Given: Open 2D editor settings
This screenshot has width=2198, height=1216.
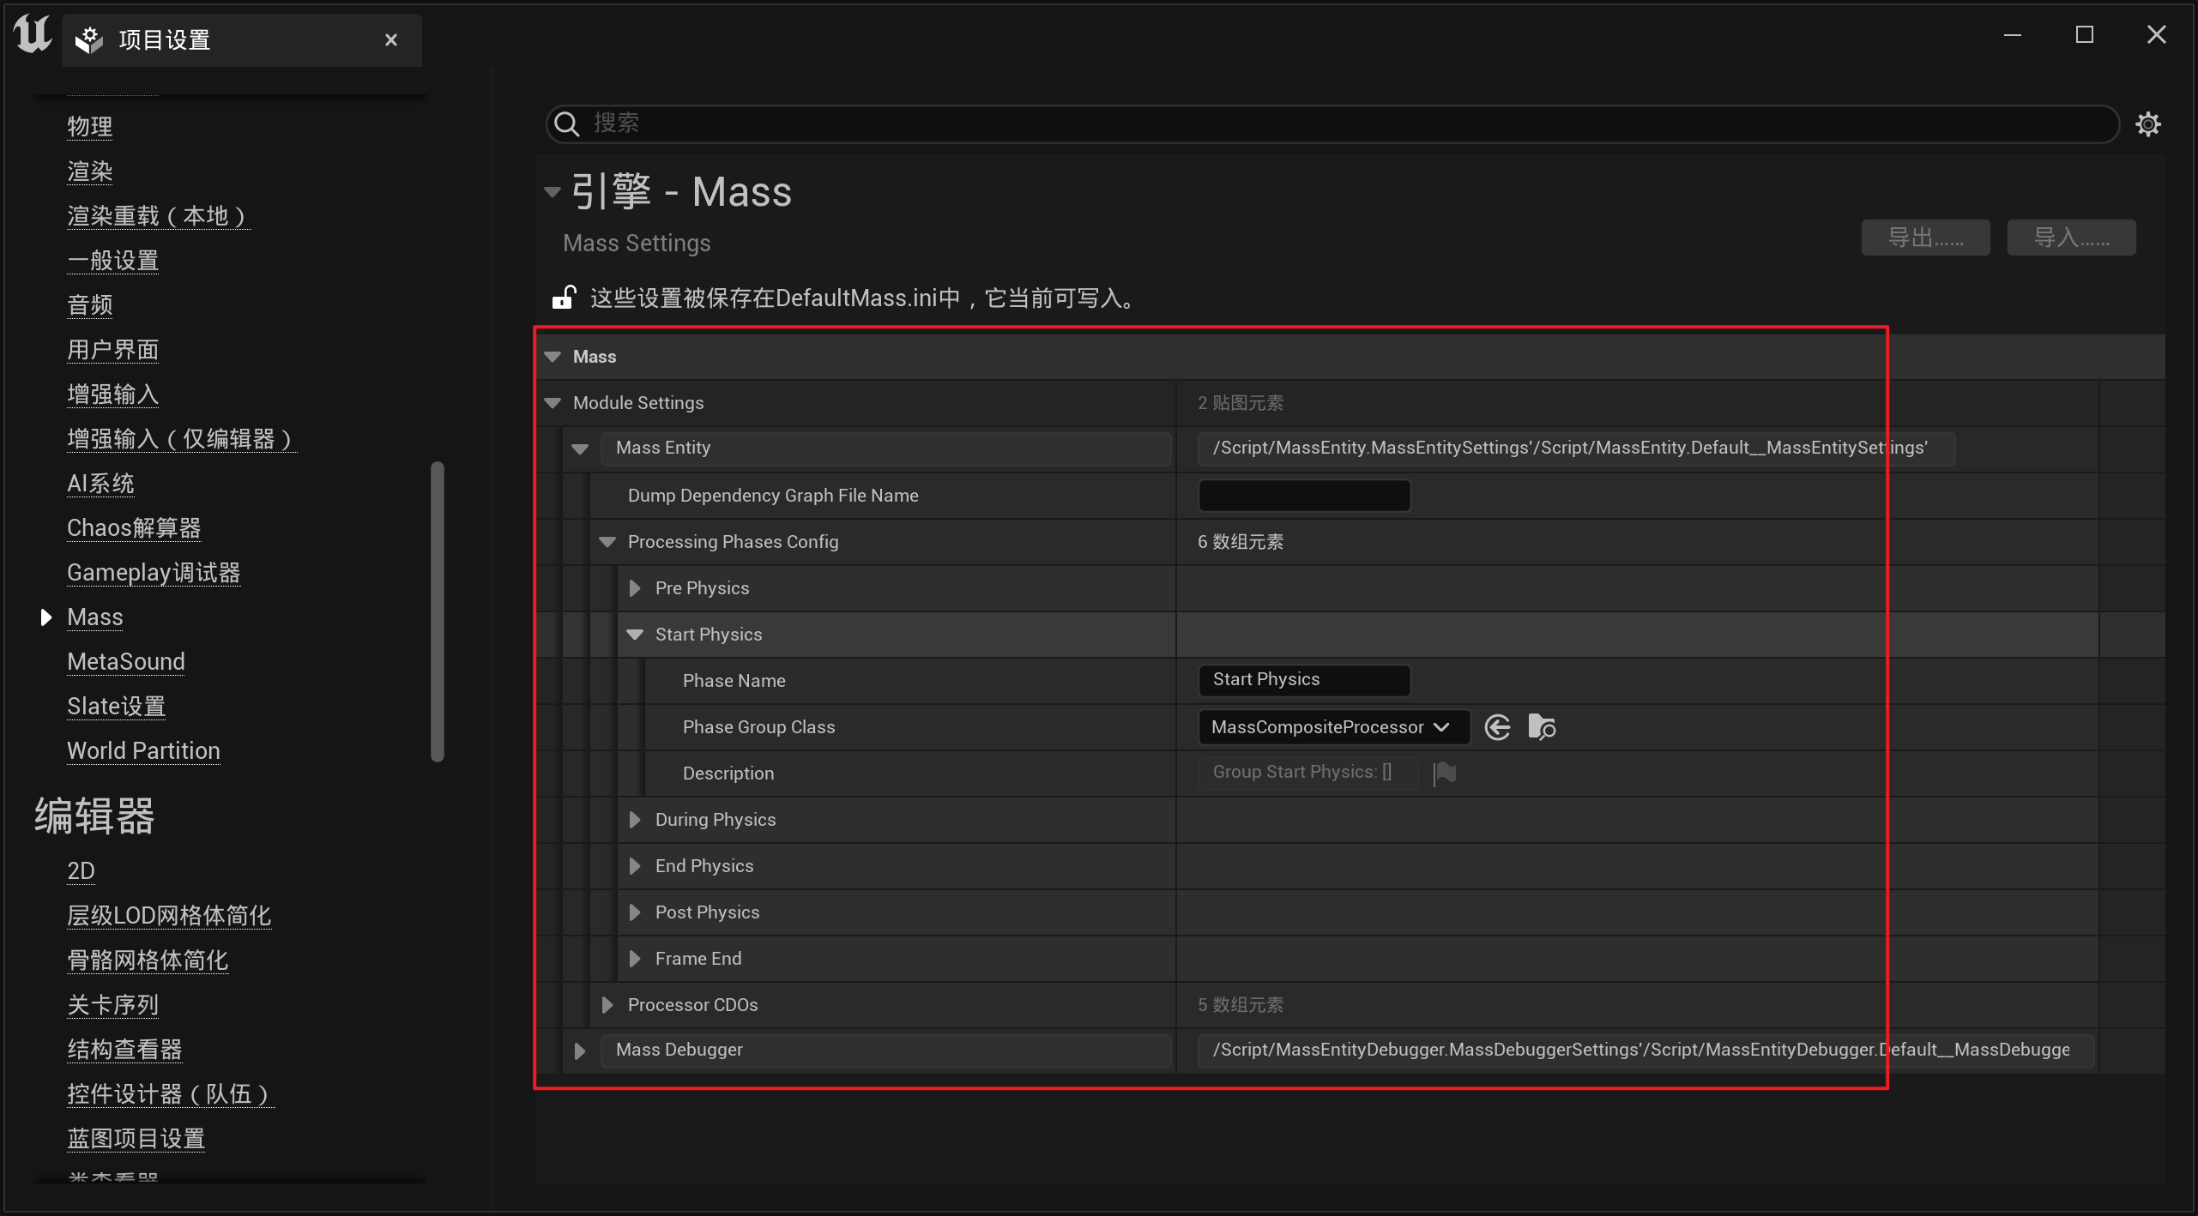Looking at the screenshot, I should 81,871.
